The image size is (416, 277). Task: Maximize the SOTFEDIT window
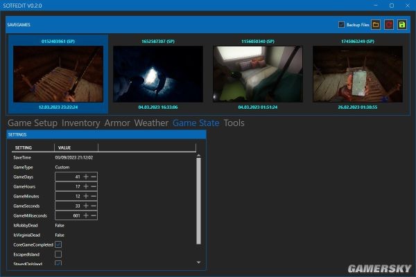pyautogui.click(x=392, y=6)
